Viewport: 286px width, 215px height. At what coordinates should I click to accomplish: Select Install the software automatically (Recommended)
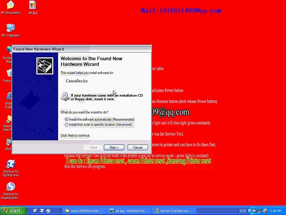[100, 120]
